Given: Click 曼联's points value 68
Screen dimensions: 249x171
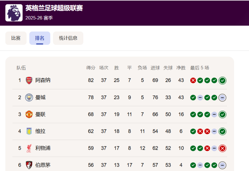Looking at the screenshot, I should tap(91, 114).
